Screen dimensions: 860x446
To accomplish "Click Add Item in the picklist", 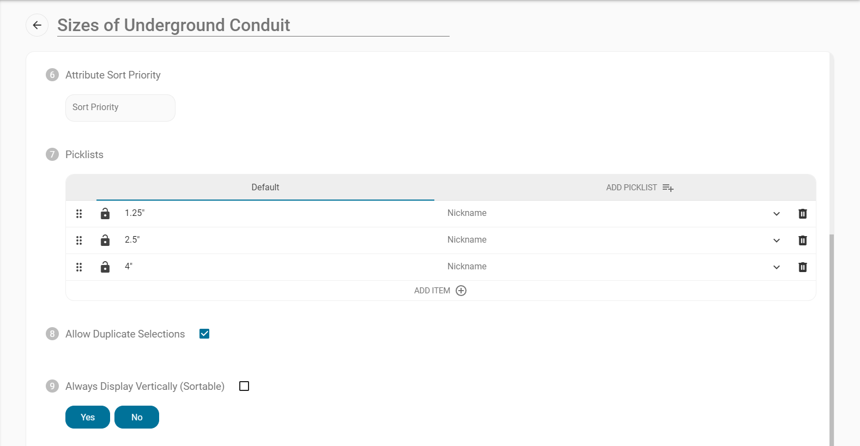I will [x=440, y=291].
